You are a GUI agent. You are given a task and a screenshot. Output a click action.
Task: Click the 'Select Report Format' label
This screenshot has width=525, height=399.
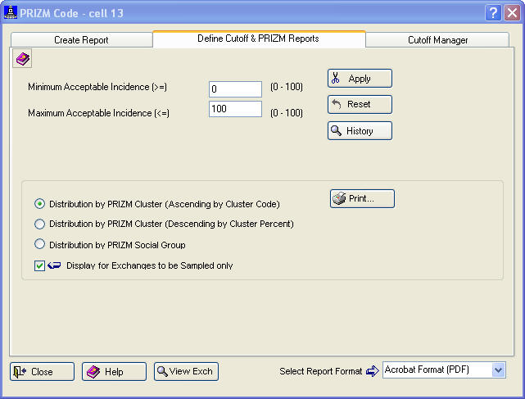(x=321, y=371)
